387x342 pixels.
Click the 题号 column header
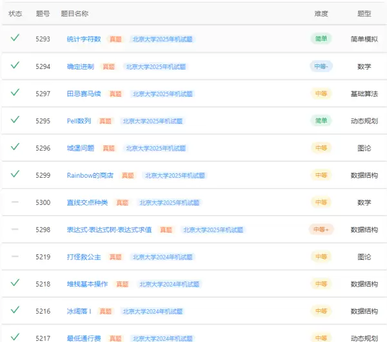pos(43,14)
